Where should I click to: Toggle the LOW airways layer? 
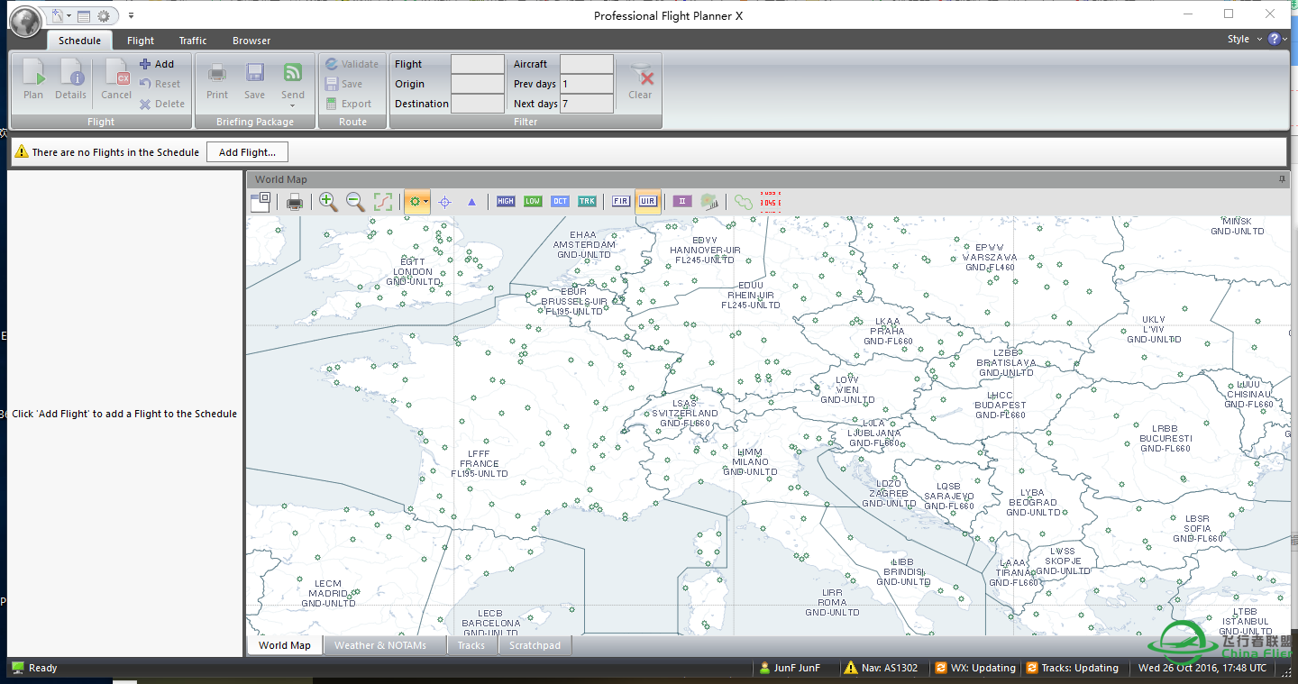click(x=533, y=202)
